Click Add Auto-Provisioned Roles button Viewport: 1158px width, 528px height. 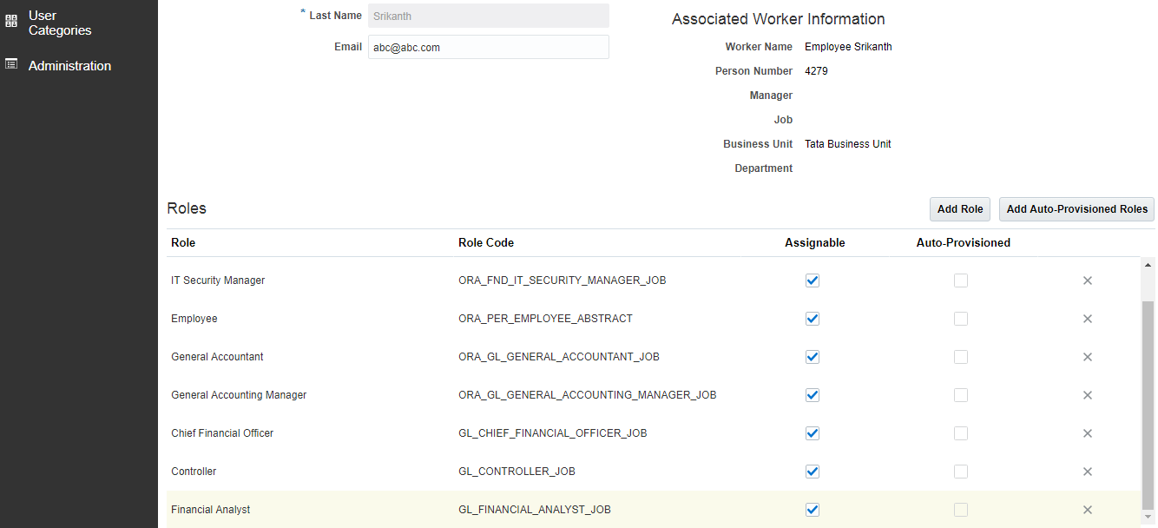pos(1076,209)
